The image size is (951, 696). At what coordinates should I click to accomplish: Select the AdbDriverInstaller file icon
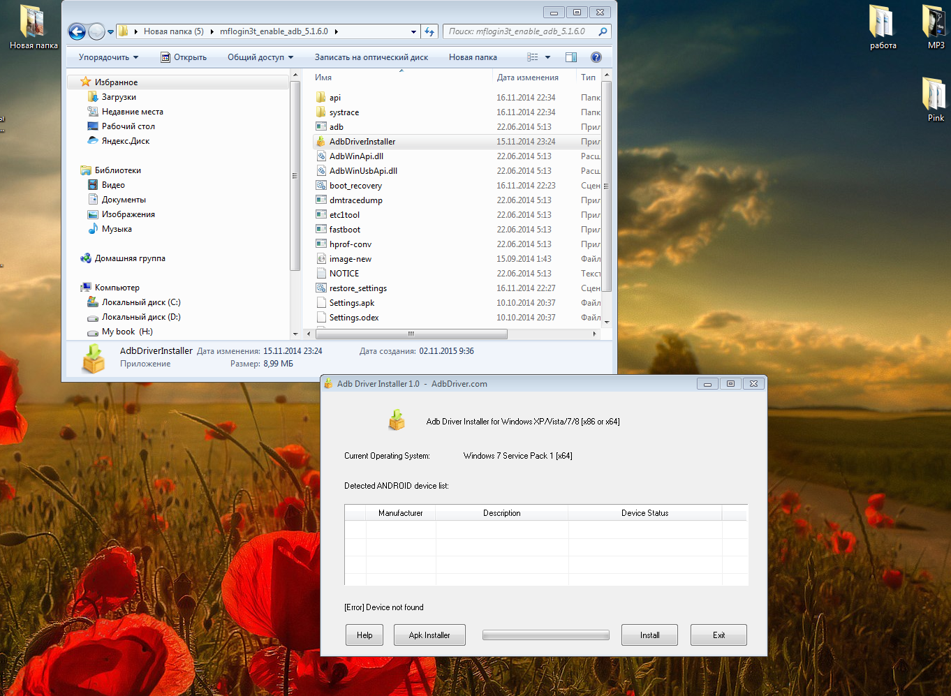pos(321,142)
